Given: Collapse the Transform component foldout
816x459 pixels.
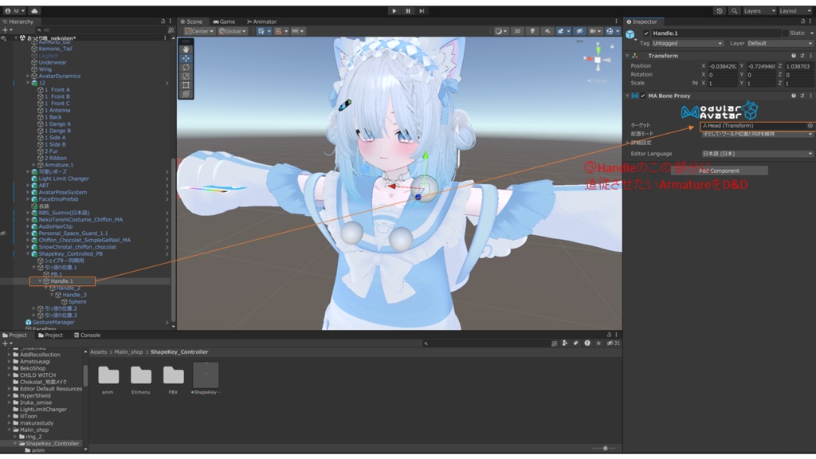Looking at the screenshot, I should (628, 56).
